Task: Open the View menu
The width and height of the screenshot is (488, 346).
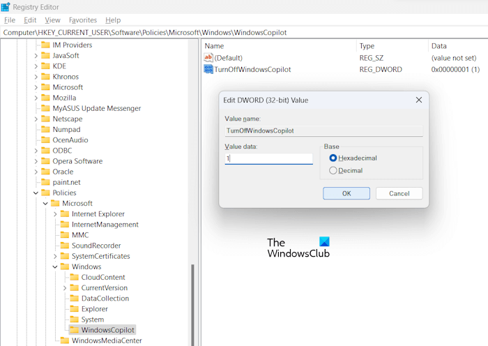Action: [x=52, y=20]
